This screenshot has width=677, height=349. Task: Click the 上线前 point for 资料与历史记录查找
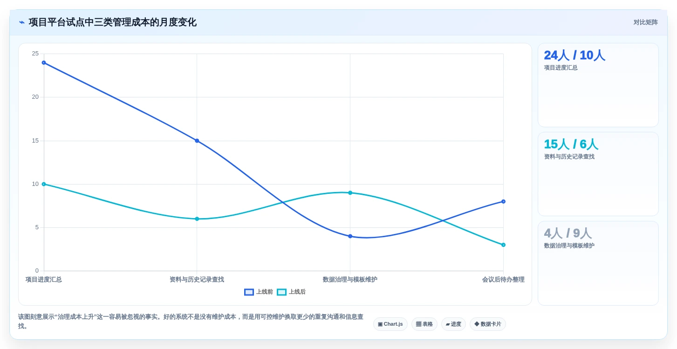[x=197, y=141]
